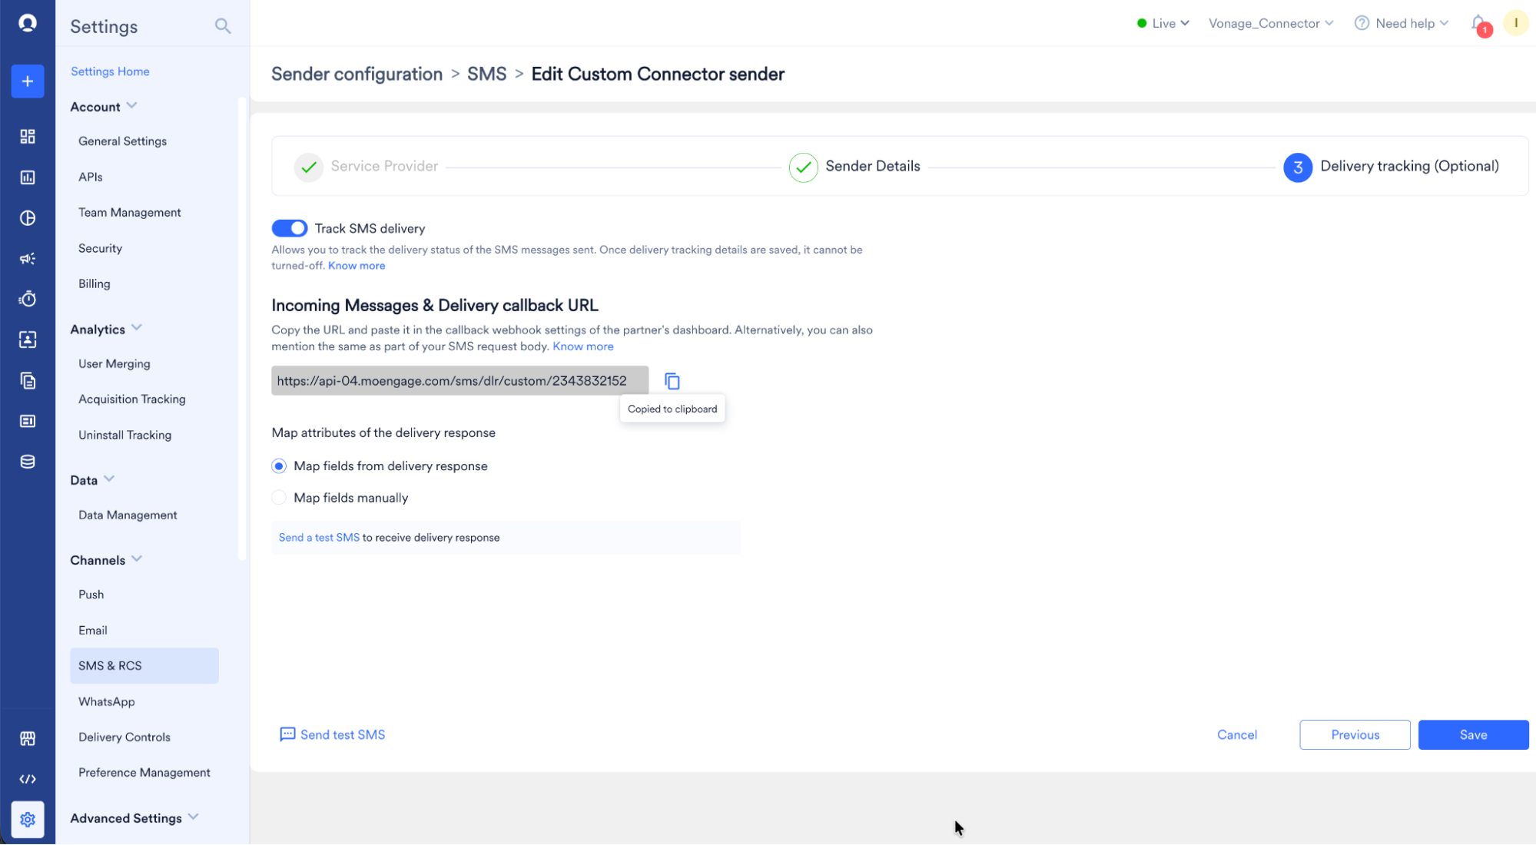Open General Settings in sidebar
This screenshot has width=1536, height=845.
[122, 141]
